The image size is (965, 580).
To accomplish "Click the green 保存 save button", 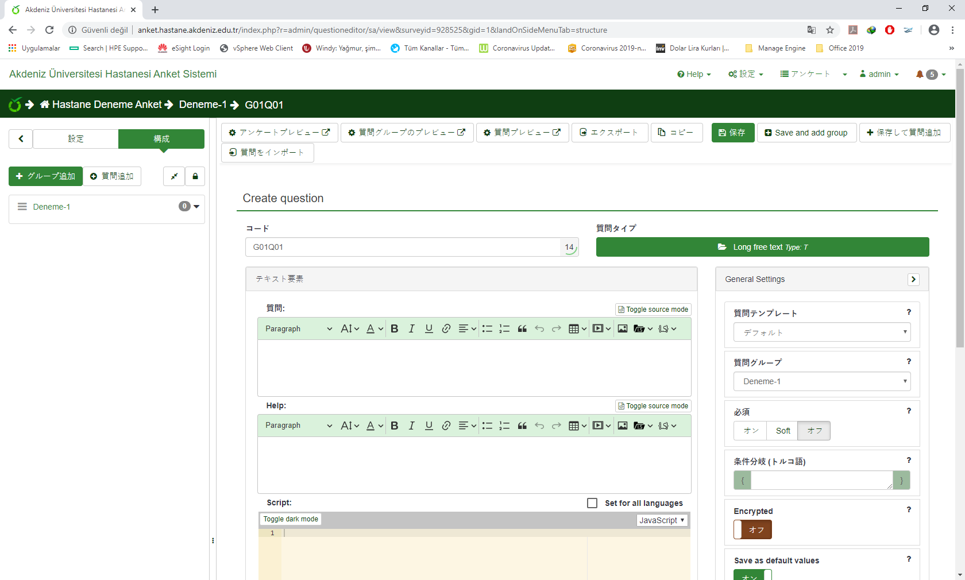I will point(732,133).
